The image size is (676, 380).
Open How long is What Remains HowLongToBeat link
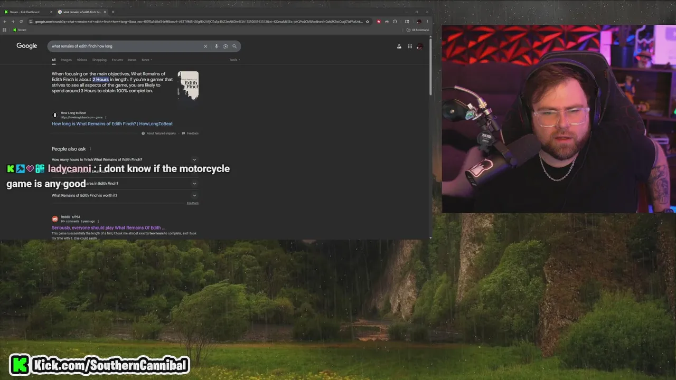(112, 123)
